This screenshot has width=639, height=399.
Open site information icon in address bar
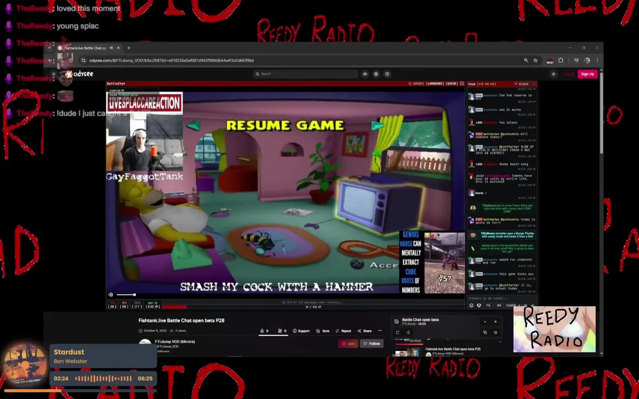point(84,60)
